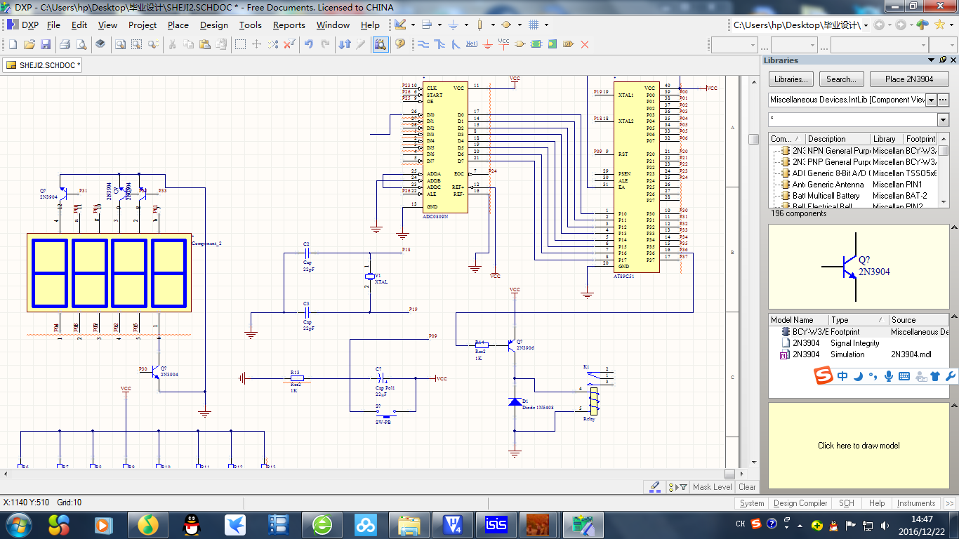959x539 pixels.
Task: Click the Clear button
Action: (747, 486)
